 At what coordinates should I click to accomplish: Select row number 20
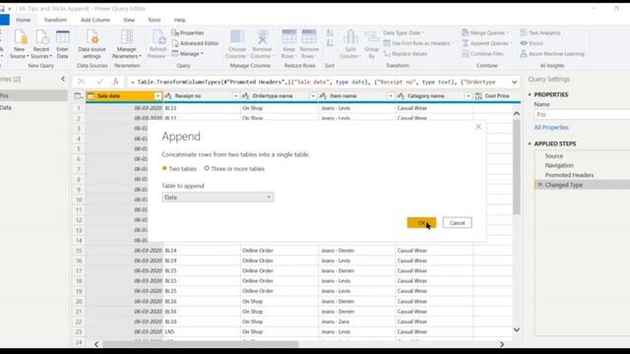pyautogui.click(x=79, y=302)
